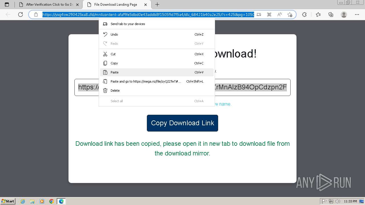Click the volume speaker tray icon
Screen dimensions: 365x205
(x=338, y=201)
